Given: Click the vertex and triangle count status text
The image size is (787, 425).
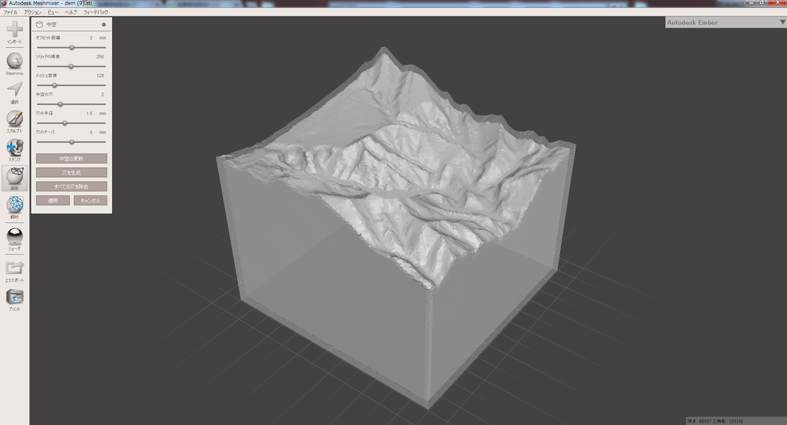Looking at the screenshot, I should coord(715,421).
